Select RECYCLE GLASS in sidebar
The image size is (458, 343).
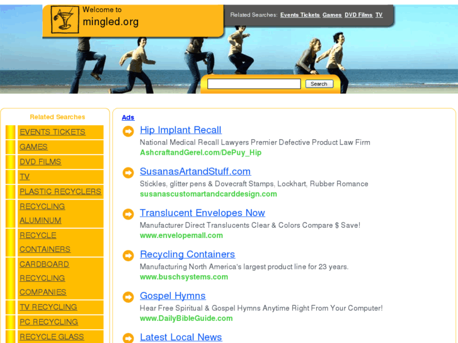[x=52, y=337]
